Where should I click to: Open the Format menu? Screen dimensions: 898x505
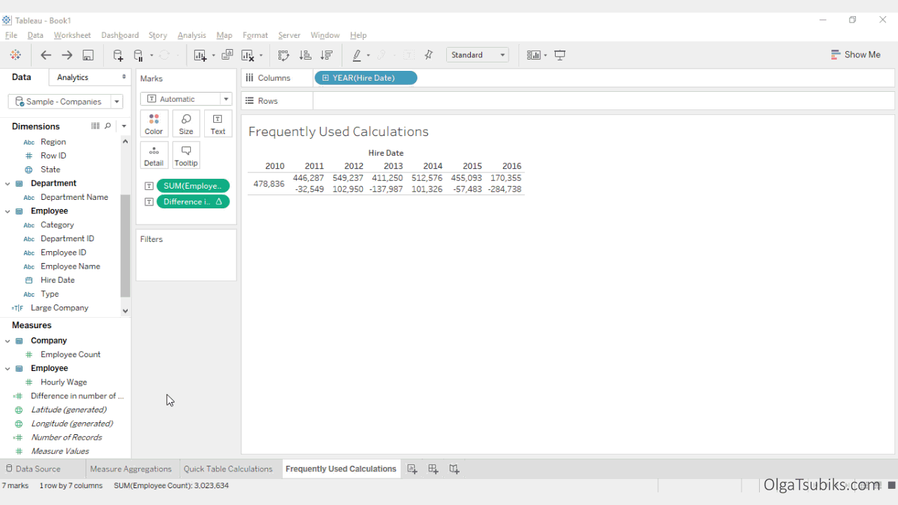coord(255,35)
